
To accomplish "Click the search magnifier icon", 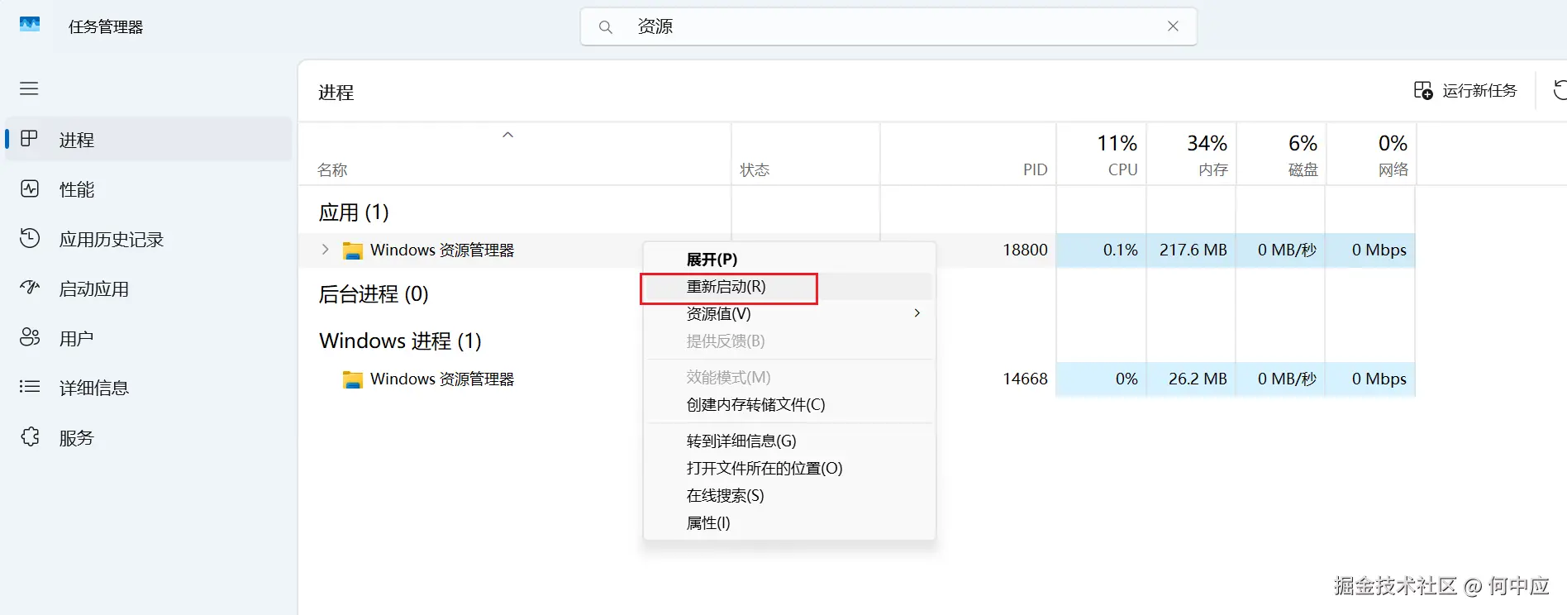I will coord(606,27).
